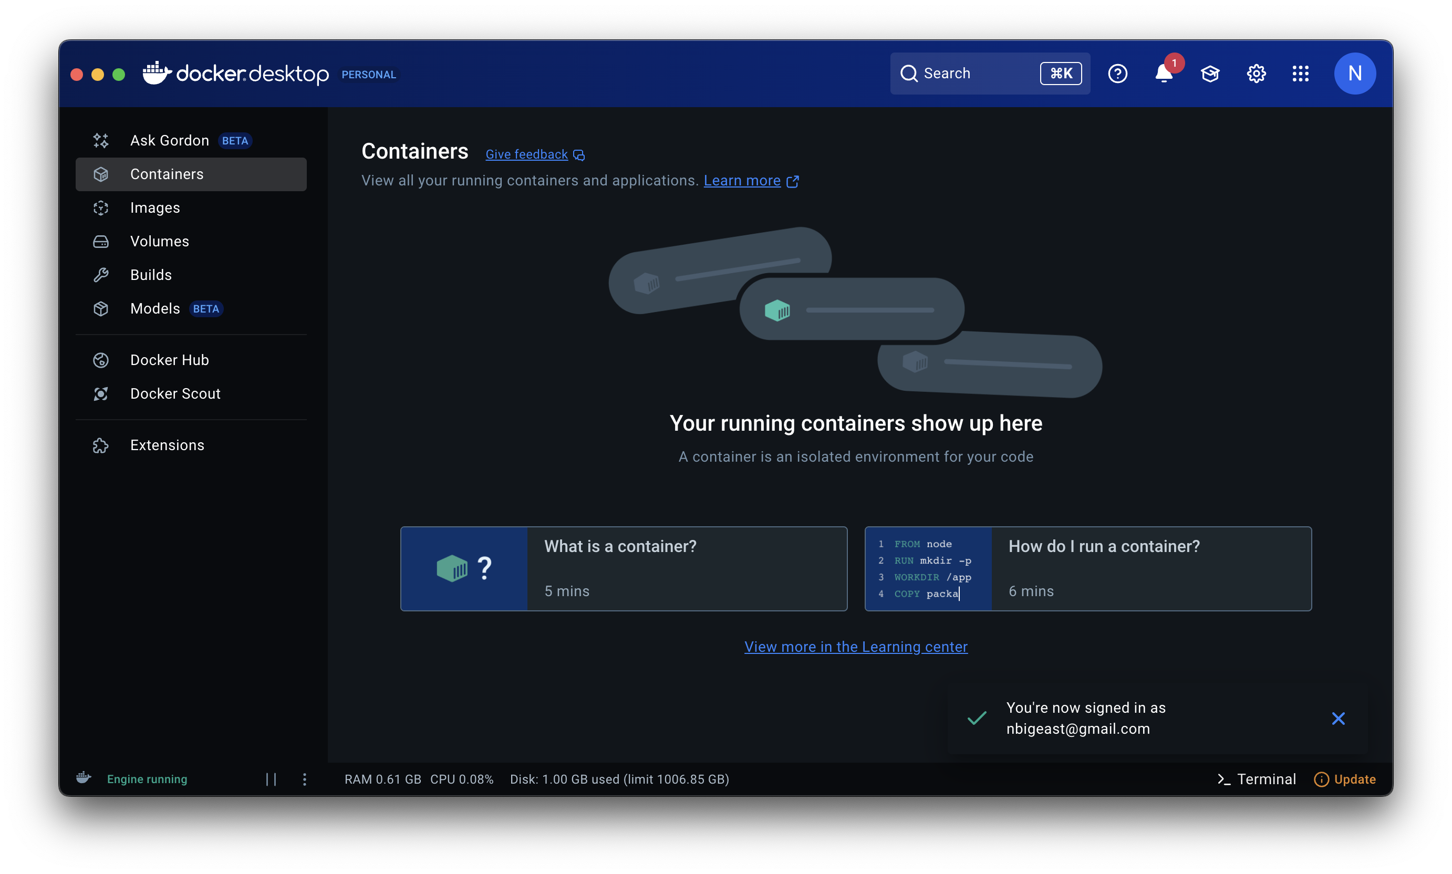Open the apps grid icon
Viewport: 1452px width, 874px height.
tap(1300, 74)
